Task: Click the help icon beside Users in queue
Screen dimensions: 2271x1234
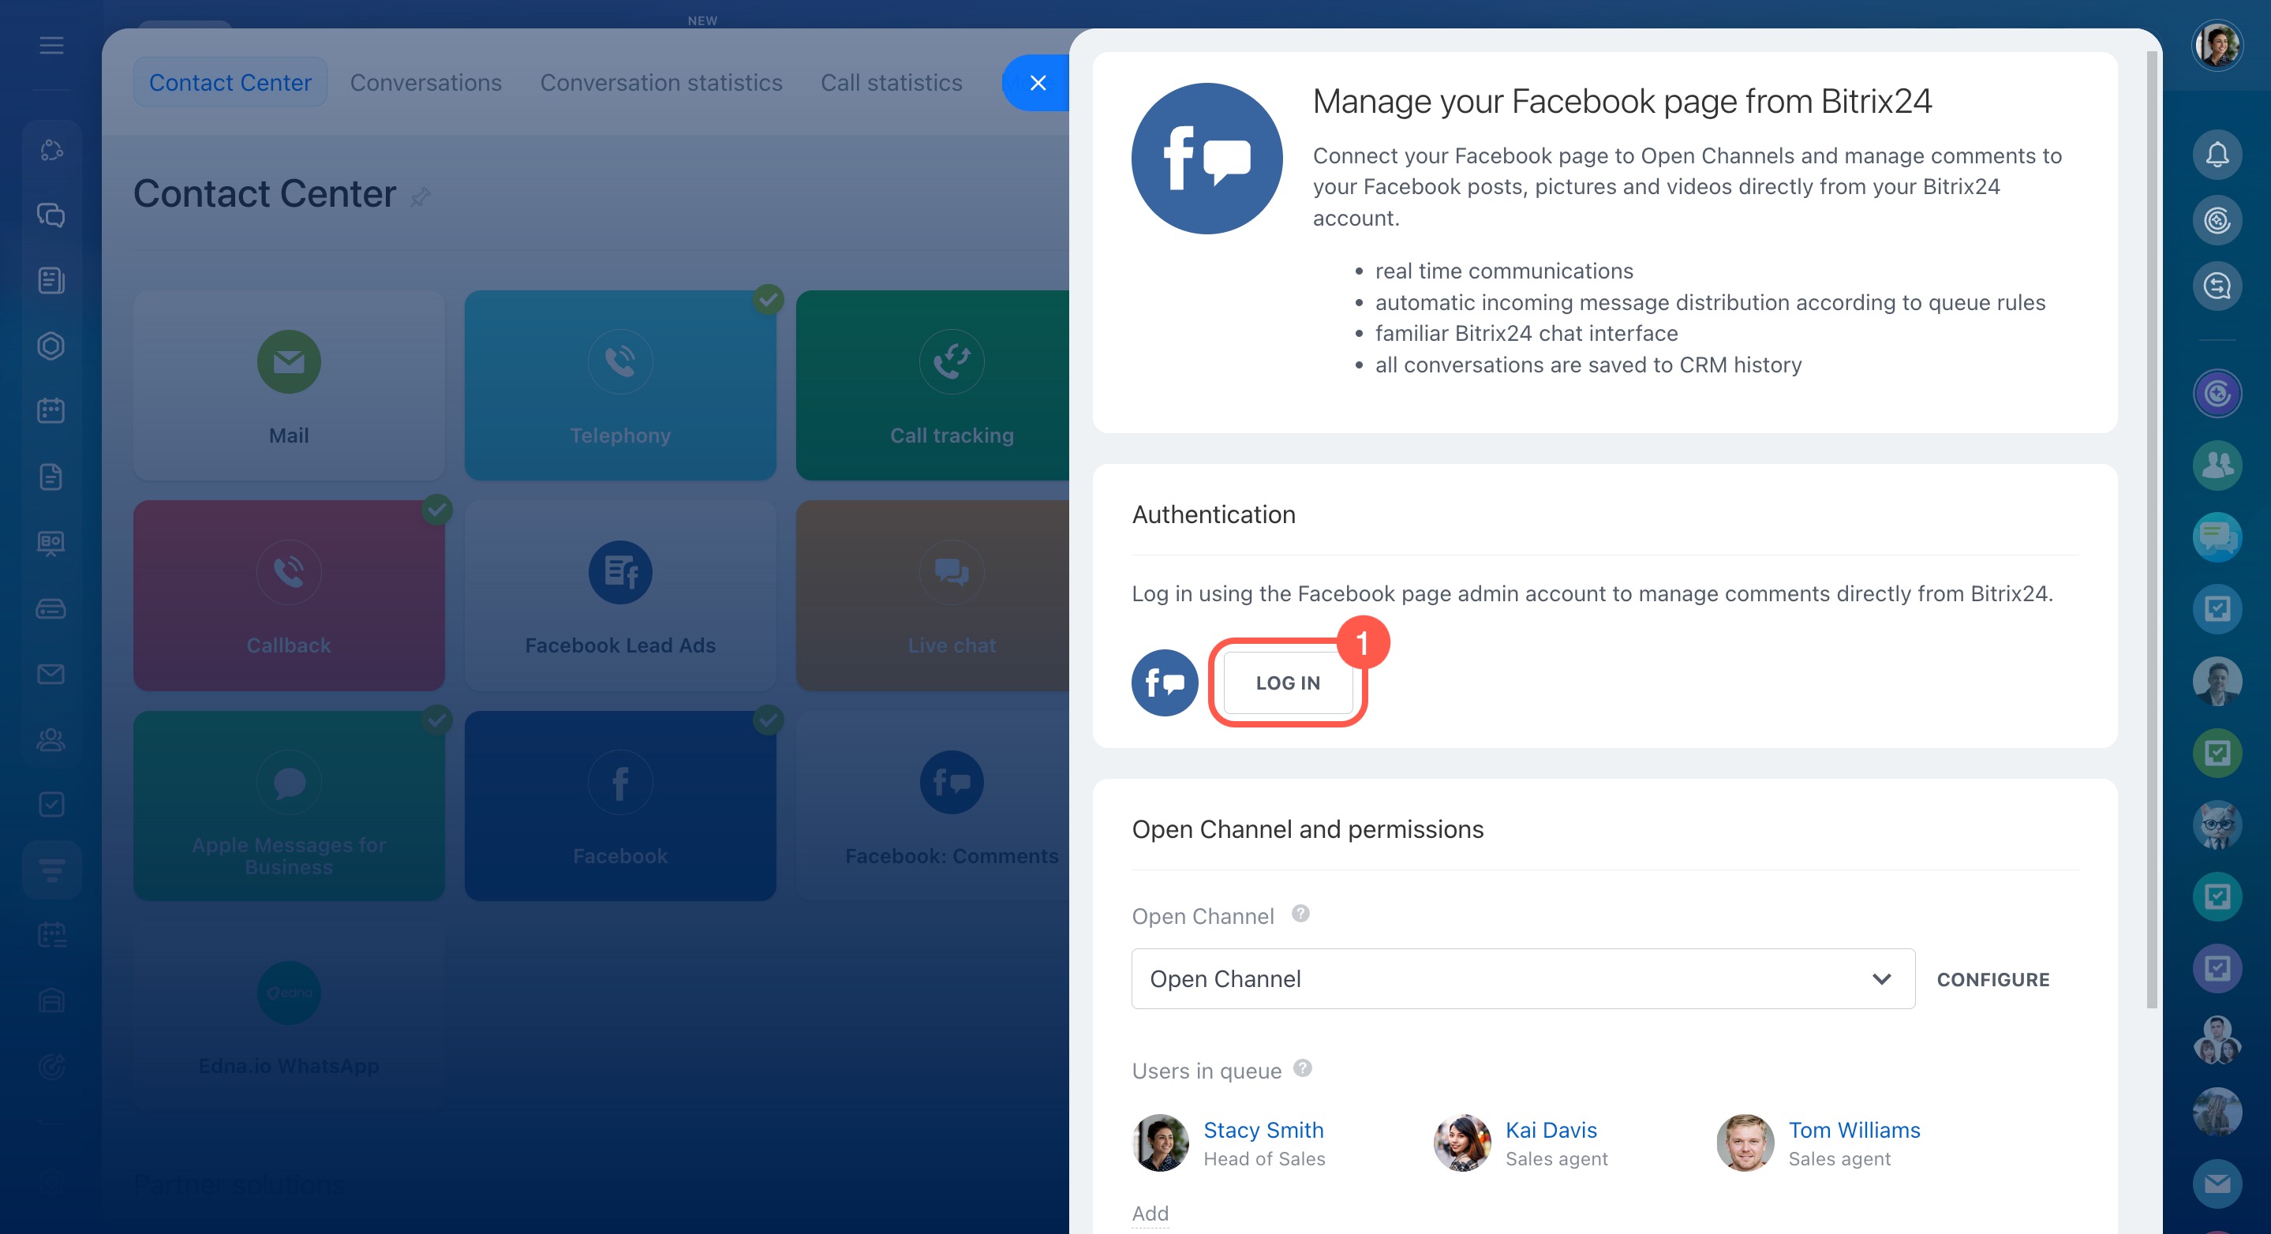Action: 1302,1068
